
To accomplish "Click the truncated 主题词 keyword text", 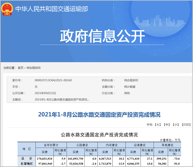I will click(x=62, y=100).
